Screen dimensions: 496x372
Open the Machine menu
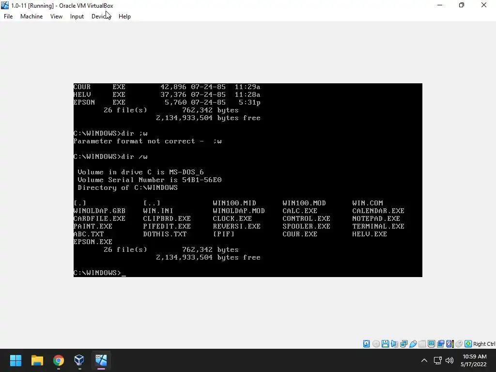[x=31, y=16]
